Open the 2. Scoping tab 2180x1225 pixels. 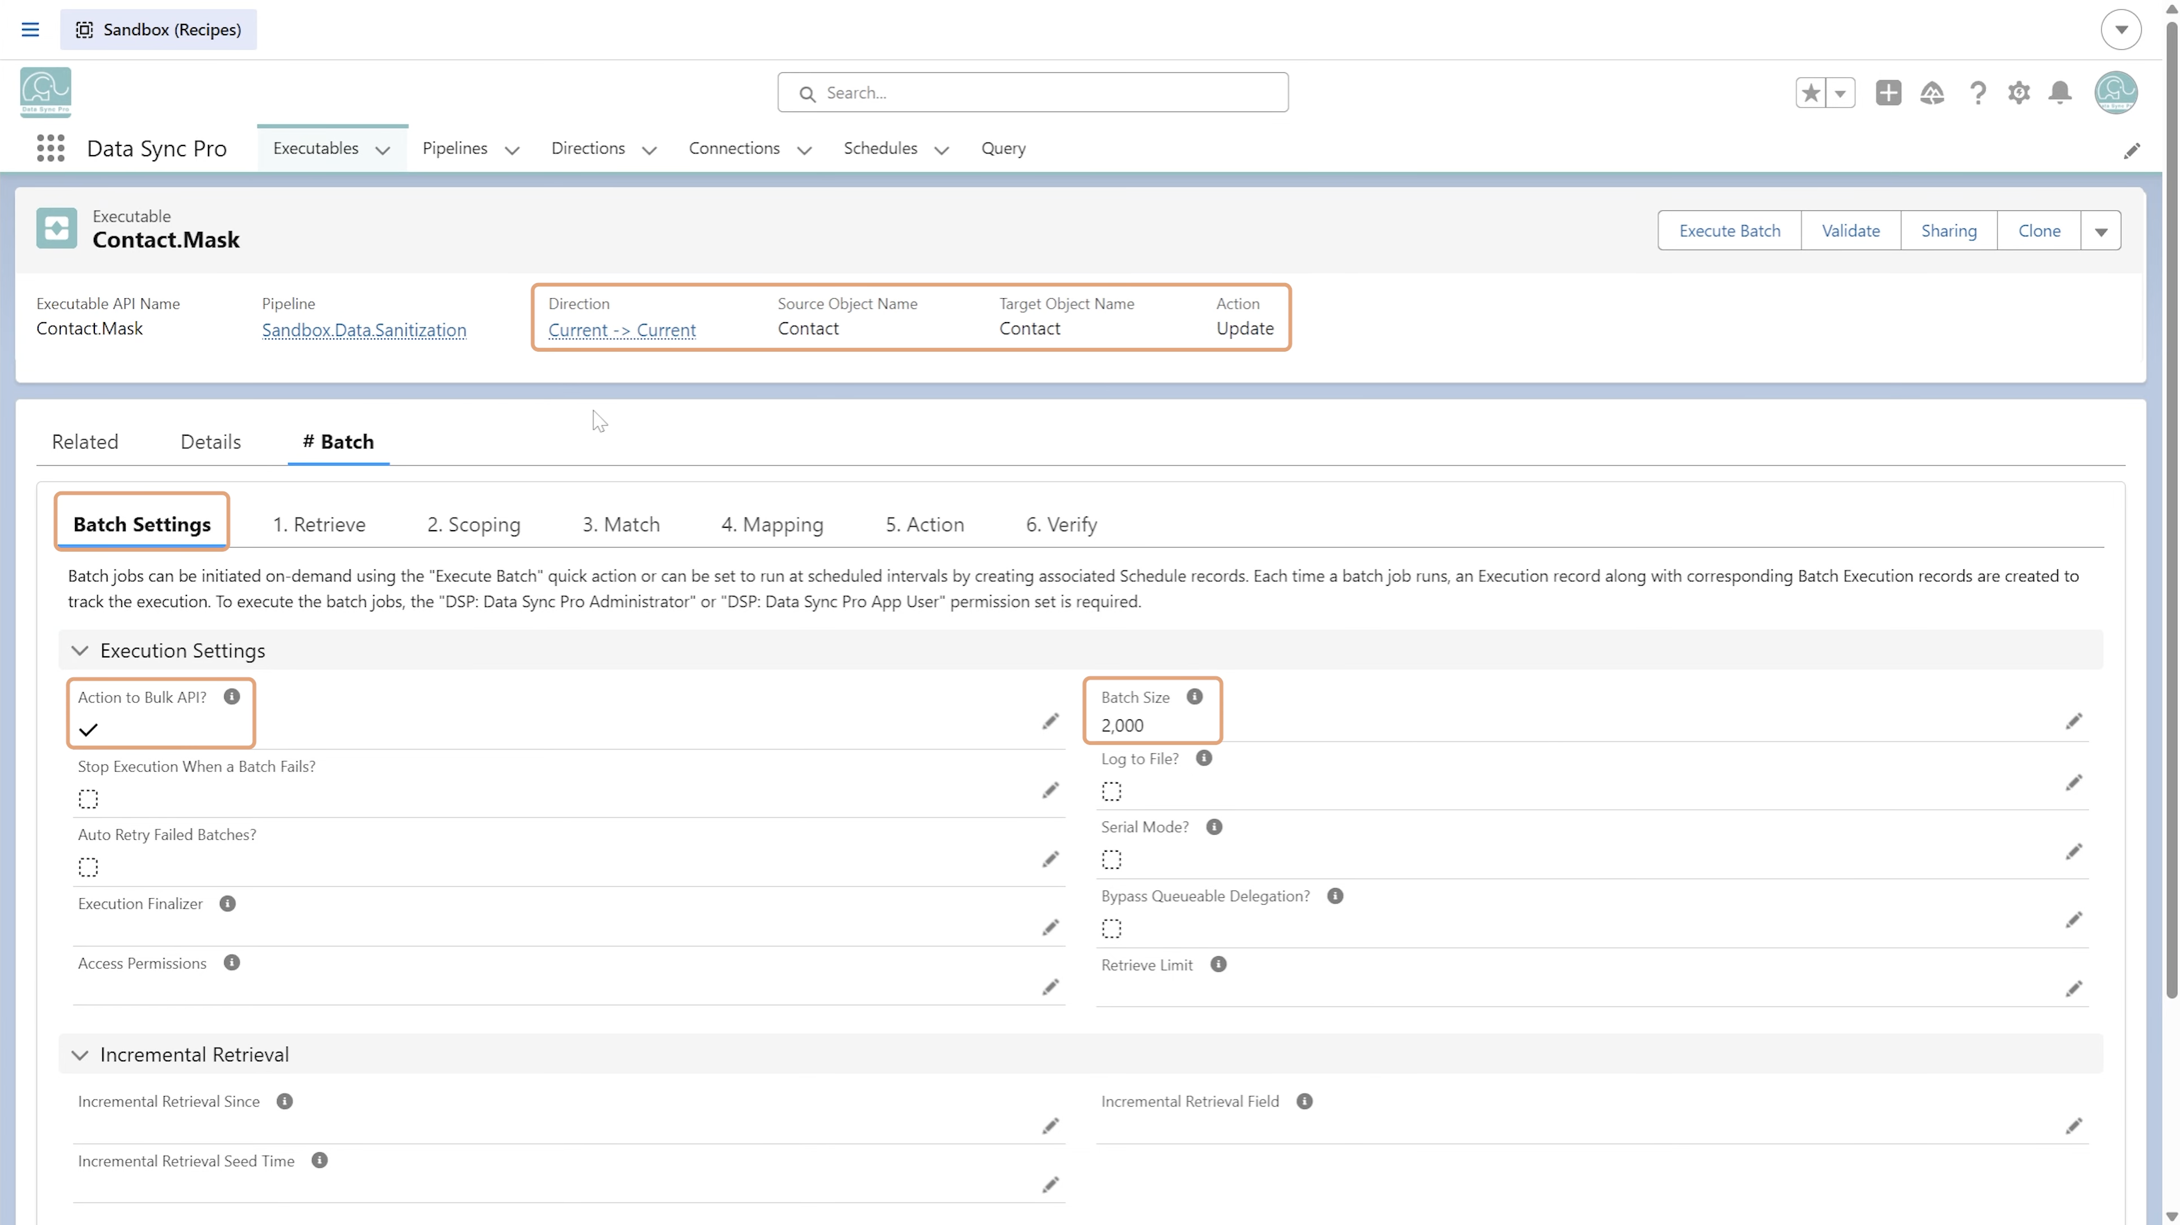click(x=474, y=524)
